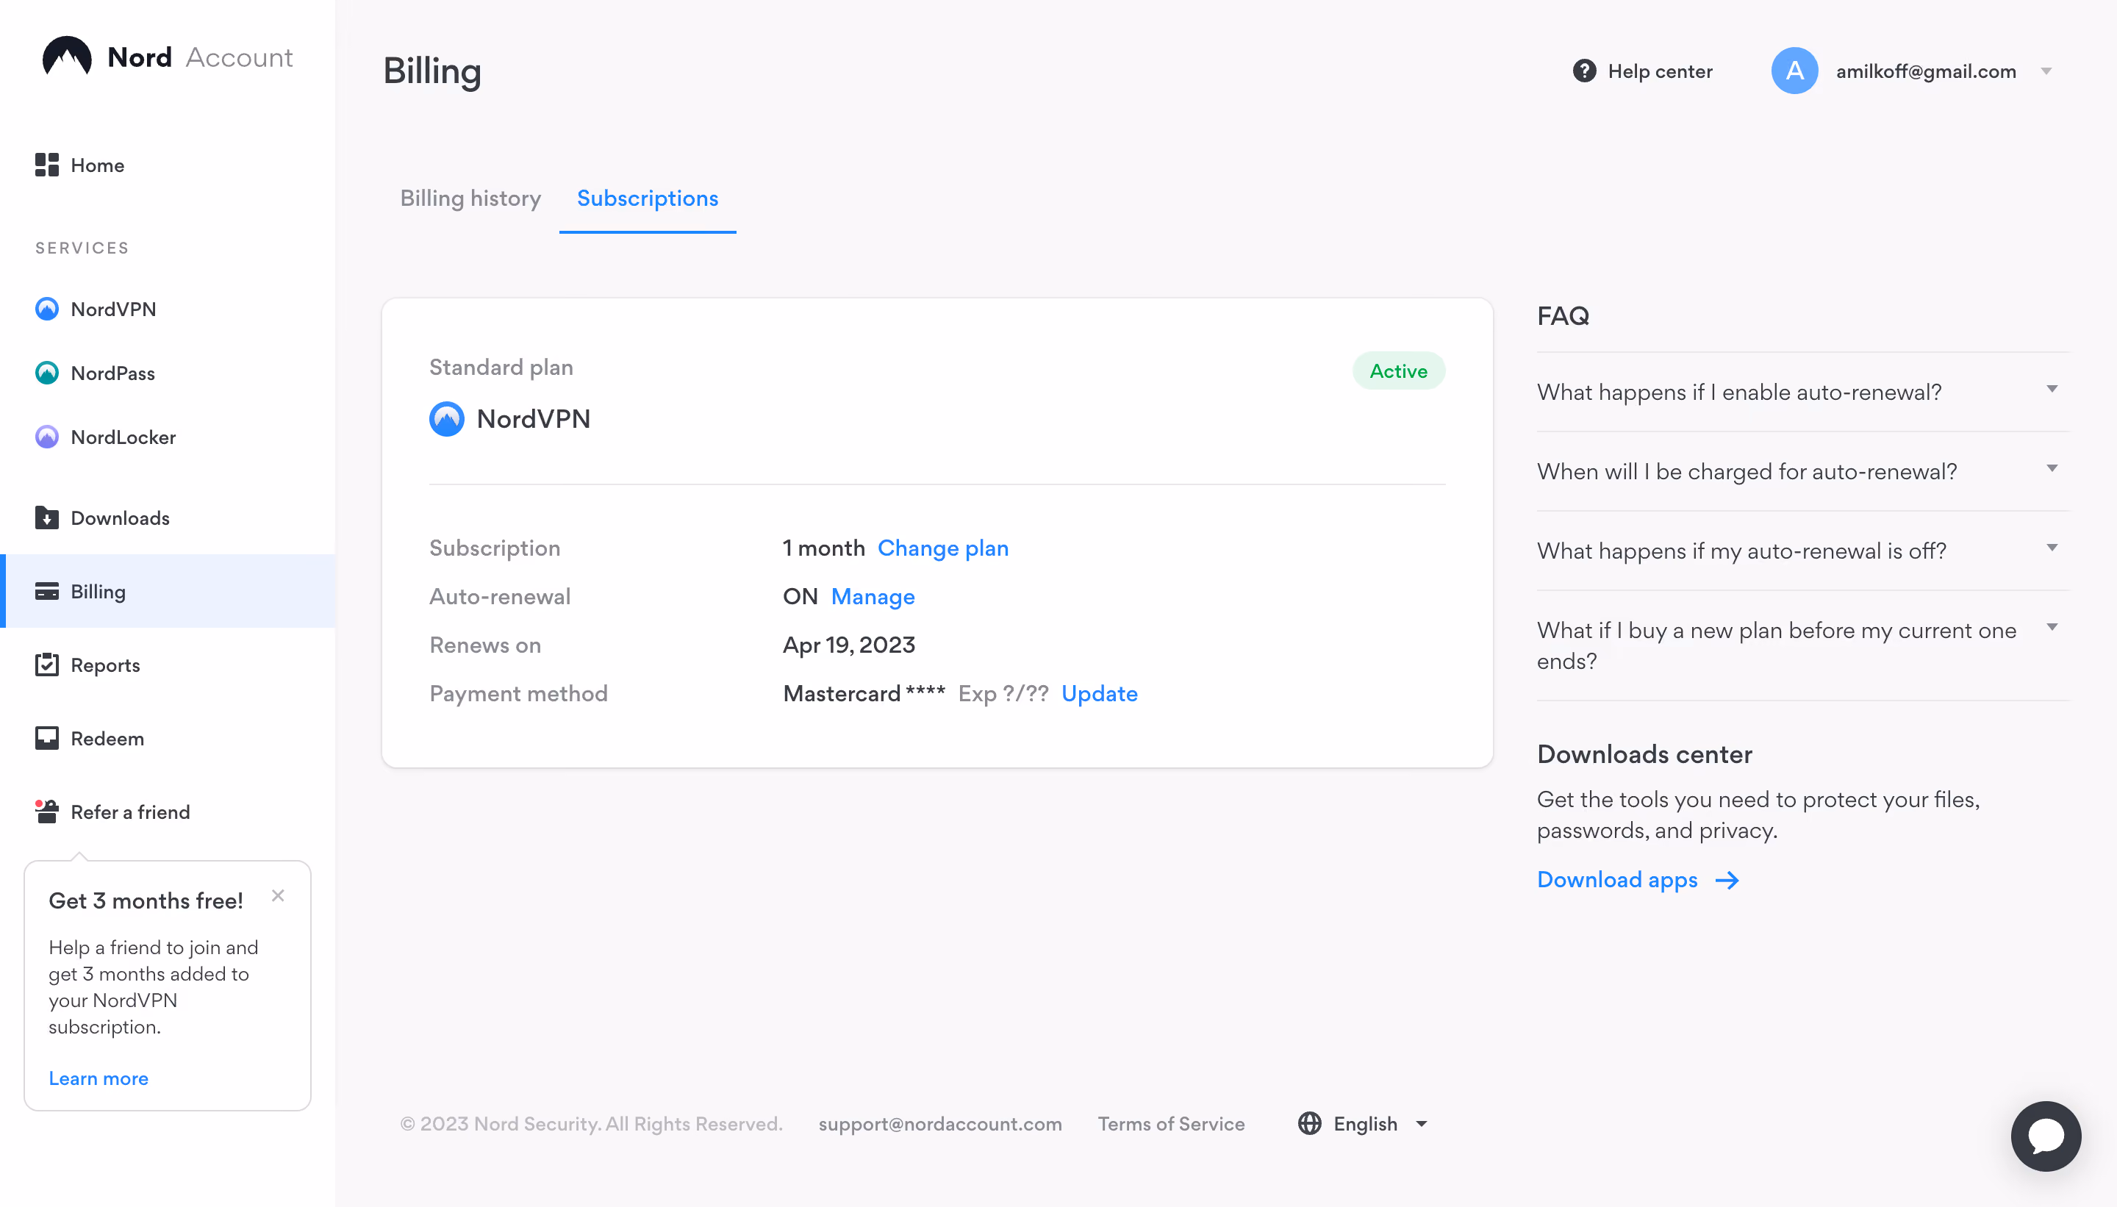Click the Change plan link
Screen dimensions: 2117x1207
coord(943,548)
